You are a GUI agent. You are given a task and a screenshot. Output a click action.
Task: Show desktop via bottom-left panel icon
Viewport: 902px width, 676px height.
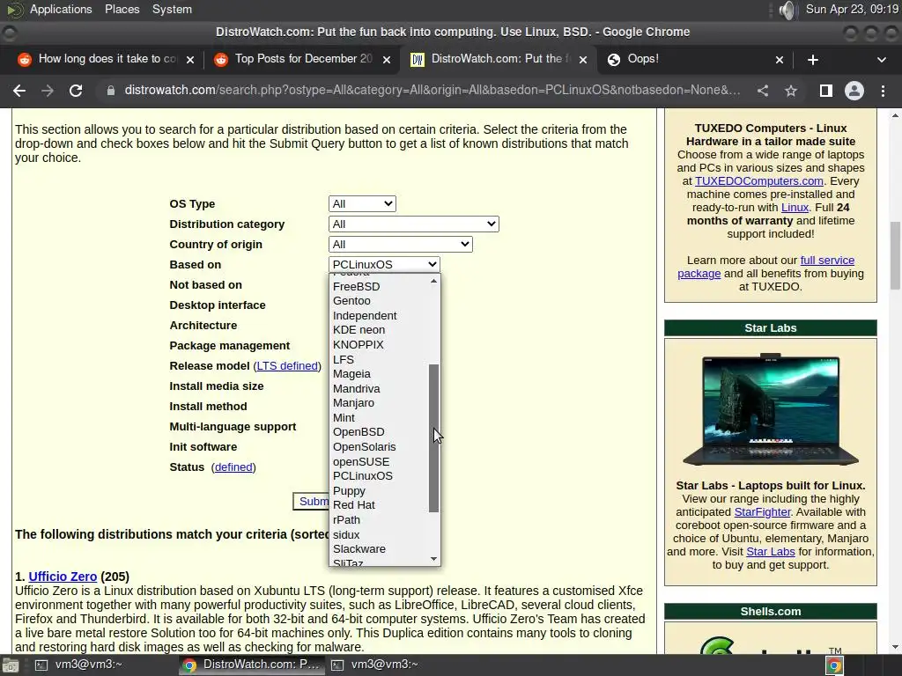coord(10,665)
